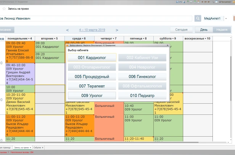Select 010 Педиатр cabinet
The image size is (235, 155).
click(142, 96)
